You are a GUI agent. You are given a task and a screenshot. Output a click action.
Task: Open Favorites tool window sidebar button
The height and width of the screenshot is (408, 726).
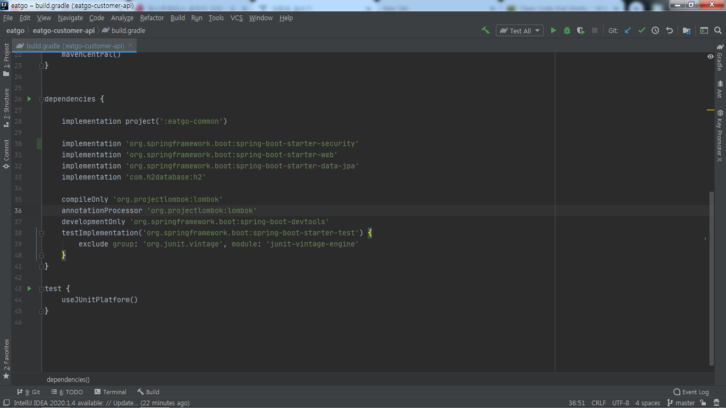(6, 359)
